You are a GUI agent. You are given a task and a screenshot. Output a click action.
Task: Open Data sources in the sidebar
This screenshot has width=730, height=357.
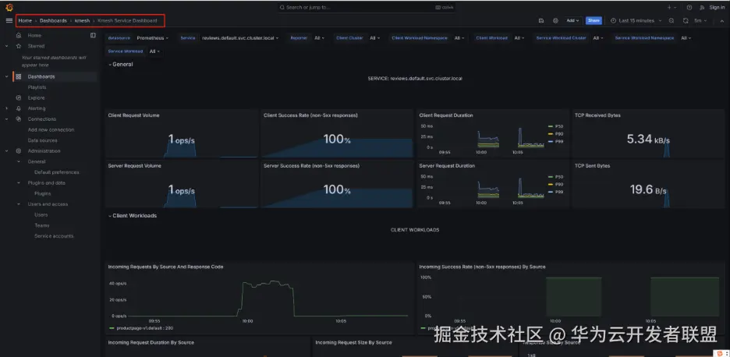tap(42, 140)
